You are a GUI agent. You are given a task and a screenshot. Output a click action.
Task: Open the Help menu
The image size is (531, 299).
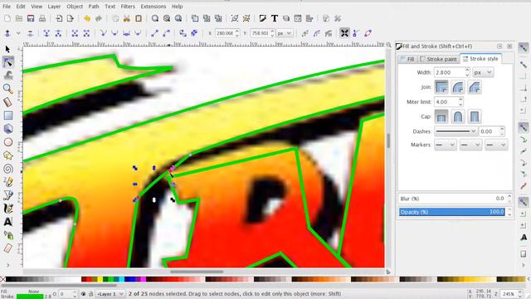[177, 7]
